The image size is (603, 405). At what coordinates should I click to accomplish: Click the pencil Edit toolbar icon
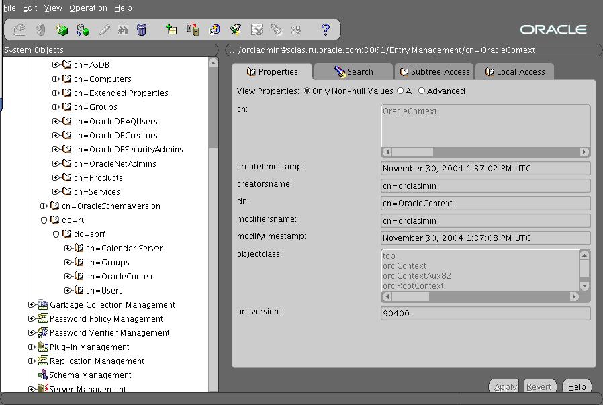pyautogui.click(x=104, y=30)
